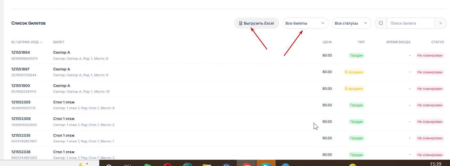This screenshot has width=450, height=166.
Task: Click Не сканирован status in row 121552305
Action: point(430,105)
